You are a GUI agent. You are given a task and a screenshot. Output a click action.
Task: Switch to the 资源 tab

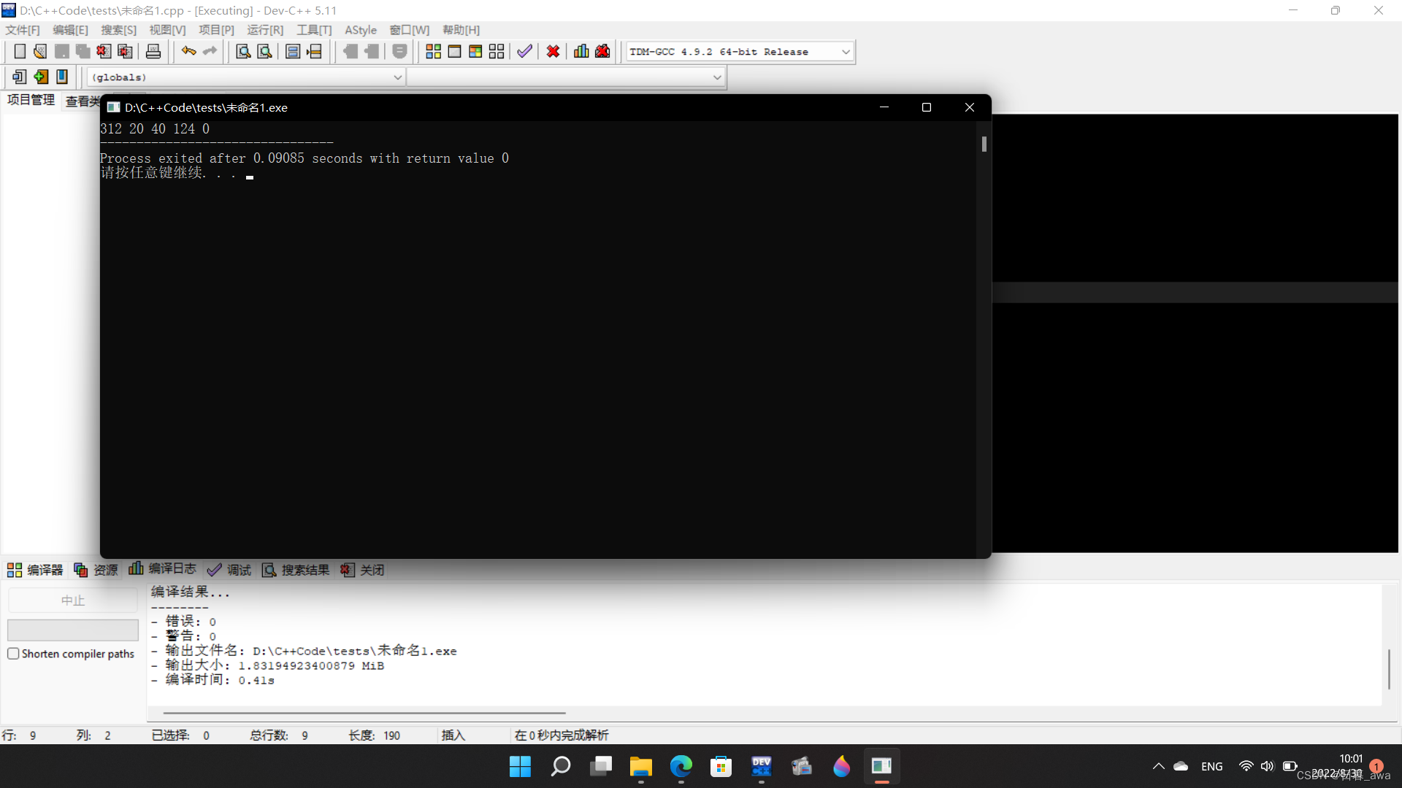click(x=96, y=570)
